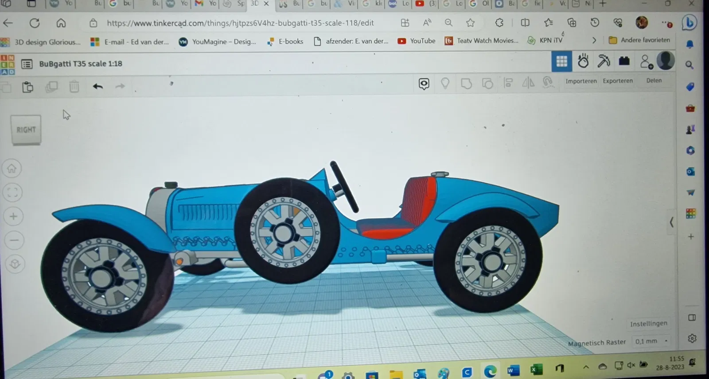Close the active 3D browser tab

(x=266, y=4)
